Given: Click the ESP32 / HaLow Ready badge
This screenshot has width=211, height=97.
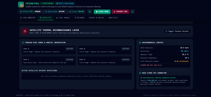Looking at the screenshot, I should pyautogui.click(x=65, y=3).
